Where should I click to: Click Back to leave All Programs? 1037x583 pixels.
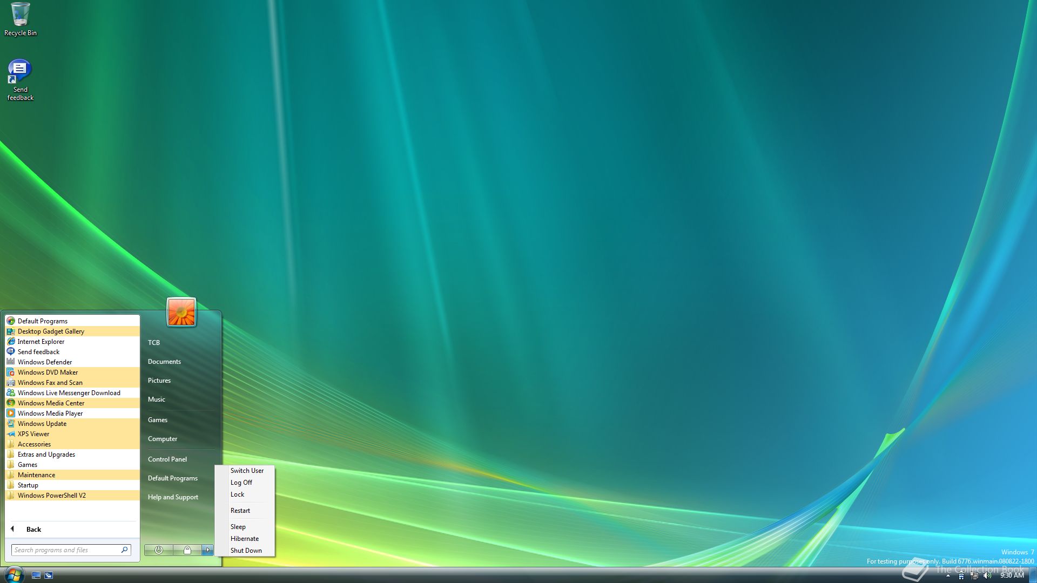(x=72, y=530)
